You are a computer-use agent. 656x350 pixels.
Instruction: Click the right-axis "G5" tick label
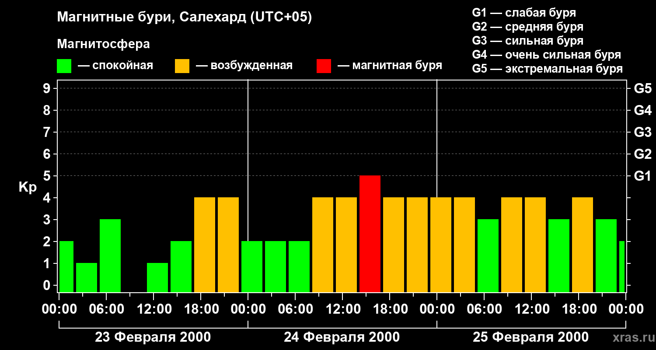click(642, 88)
